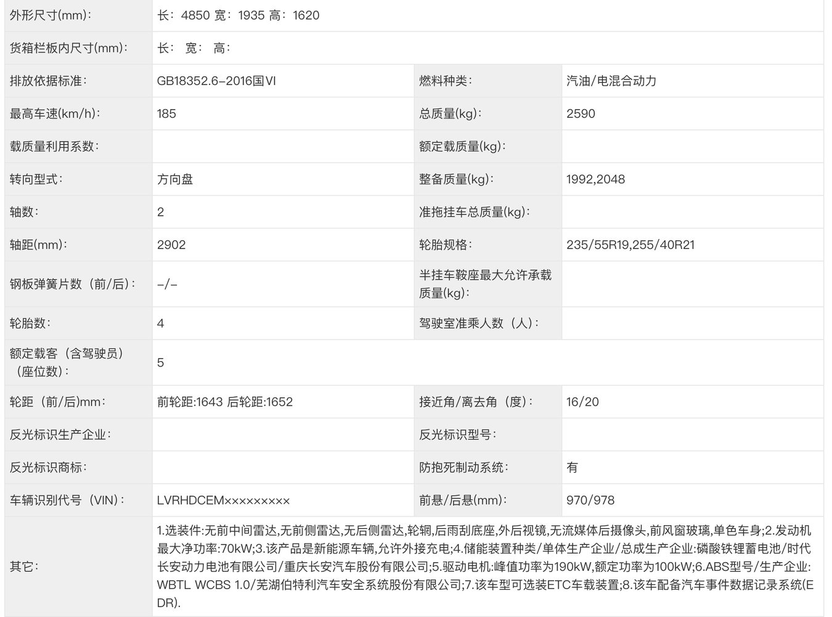This screenshot has width=832, height=617.
Task: Select the curb weight value 1992,2048
Action: [595, 179]
